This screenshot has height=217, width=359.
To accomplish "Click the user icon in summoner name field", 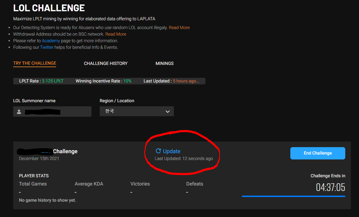I will point(19,112).
